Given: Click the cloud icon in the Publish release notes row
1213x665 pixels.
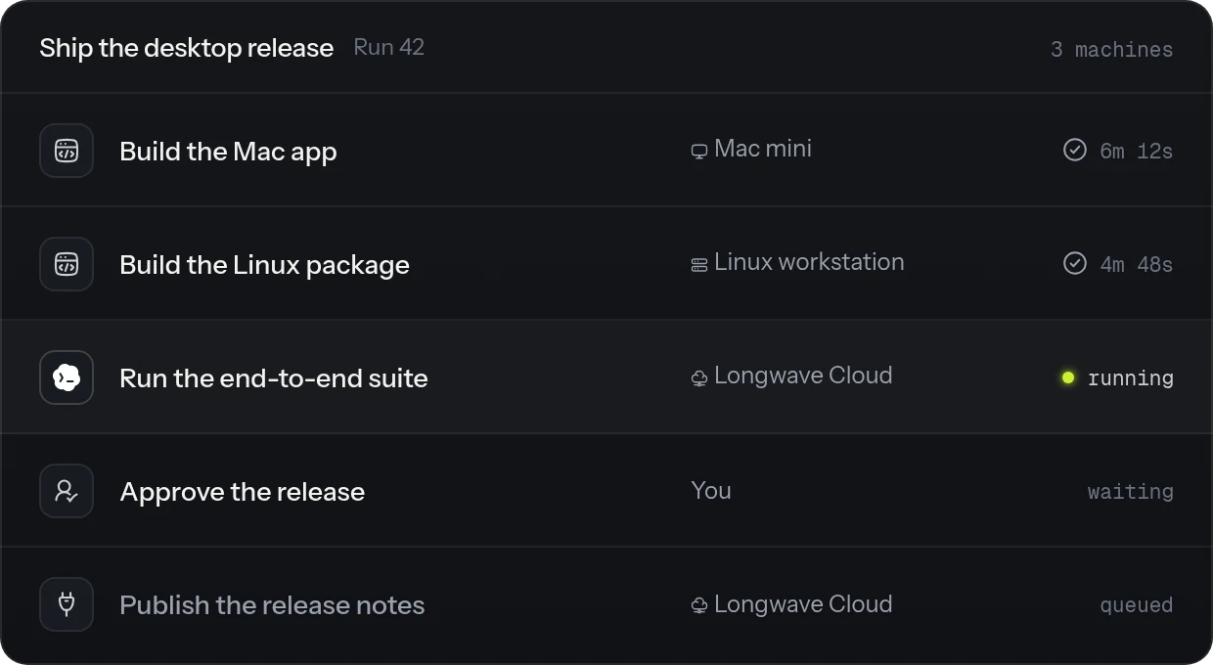Looking at the screenshot, I should pos(699,606).
